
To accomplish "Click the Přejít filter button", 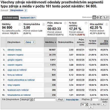I will tap(60, 99).
